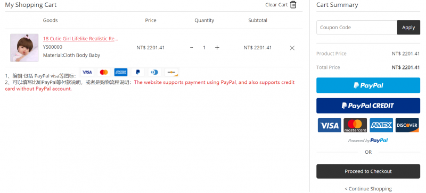Image resolution: width=426 pixels, height=193 pixels.
Task: Click the small Mastercard icon under cart
Action: [104, 72]
